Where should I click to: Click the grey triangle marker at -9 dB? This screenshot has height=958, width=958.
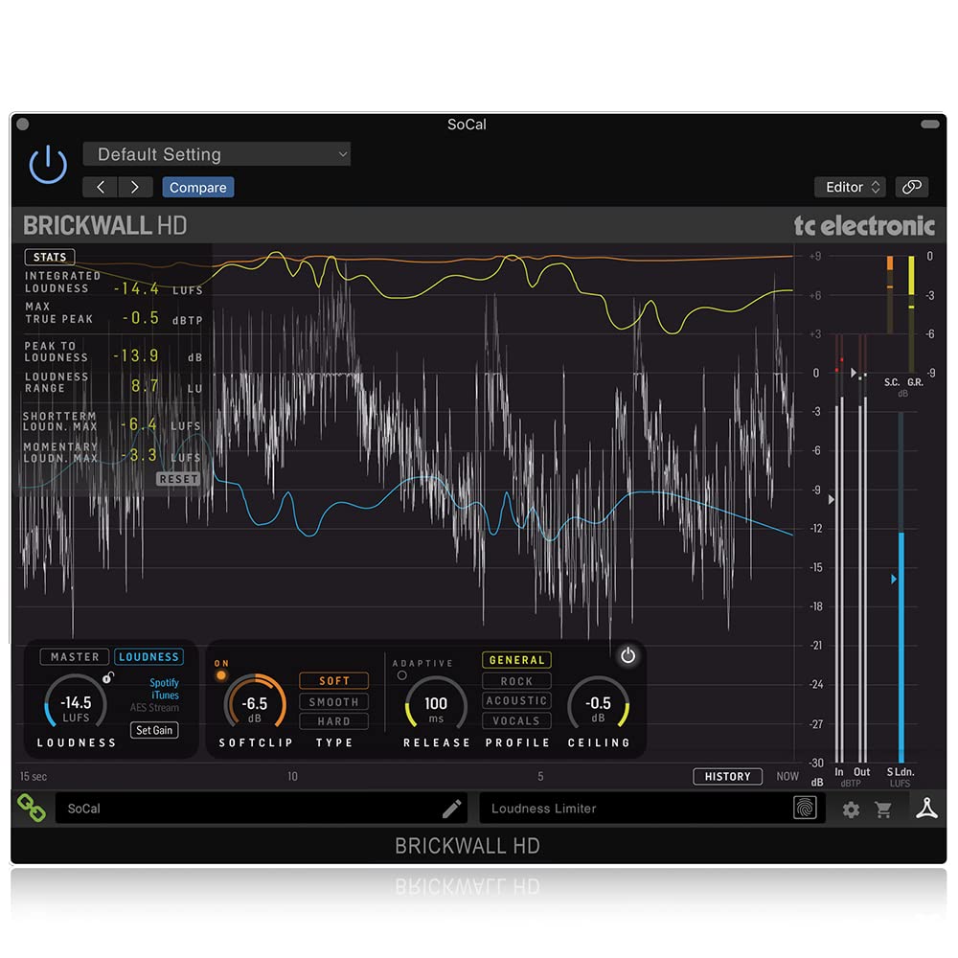(832, 499)
